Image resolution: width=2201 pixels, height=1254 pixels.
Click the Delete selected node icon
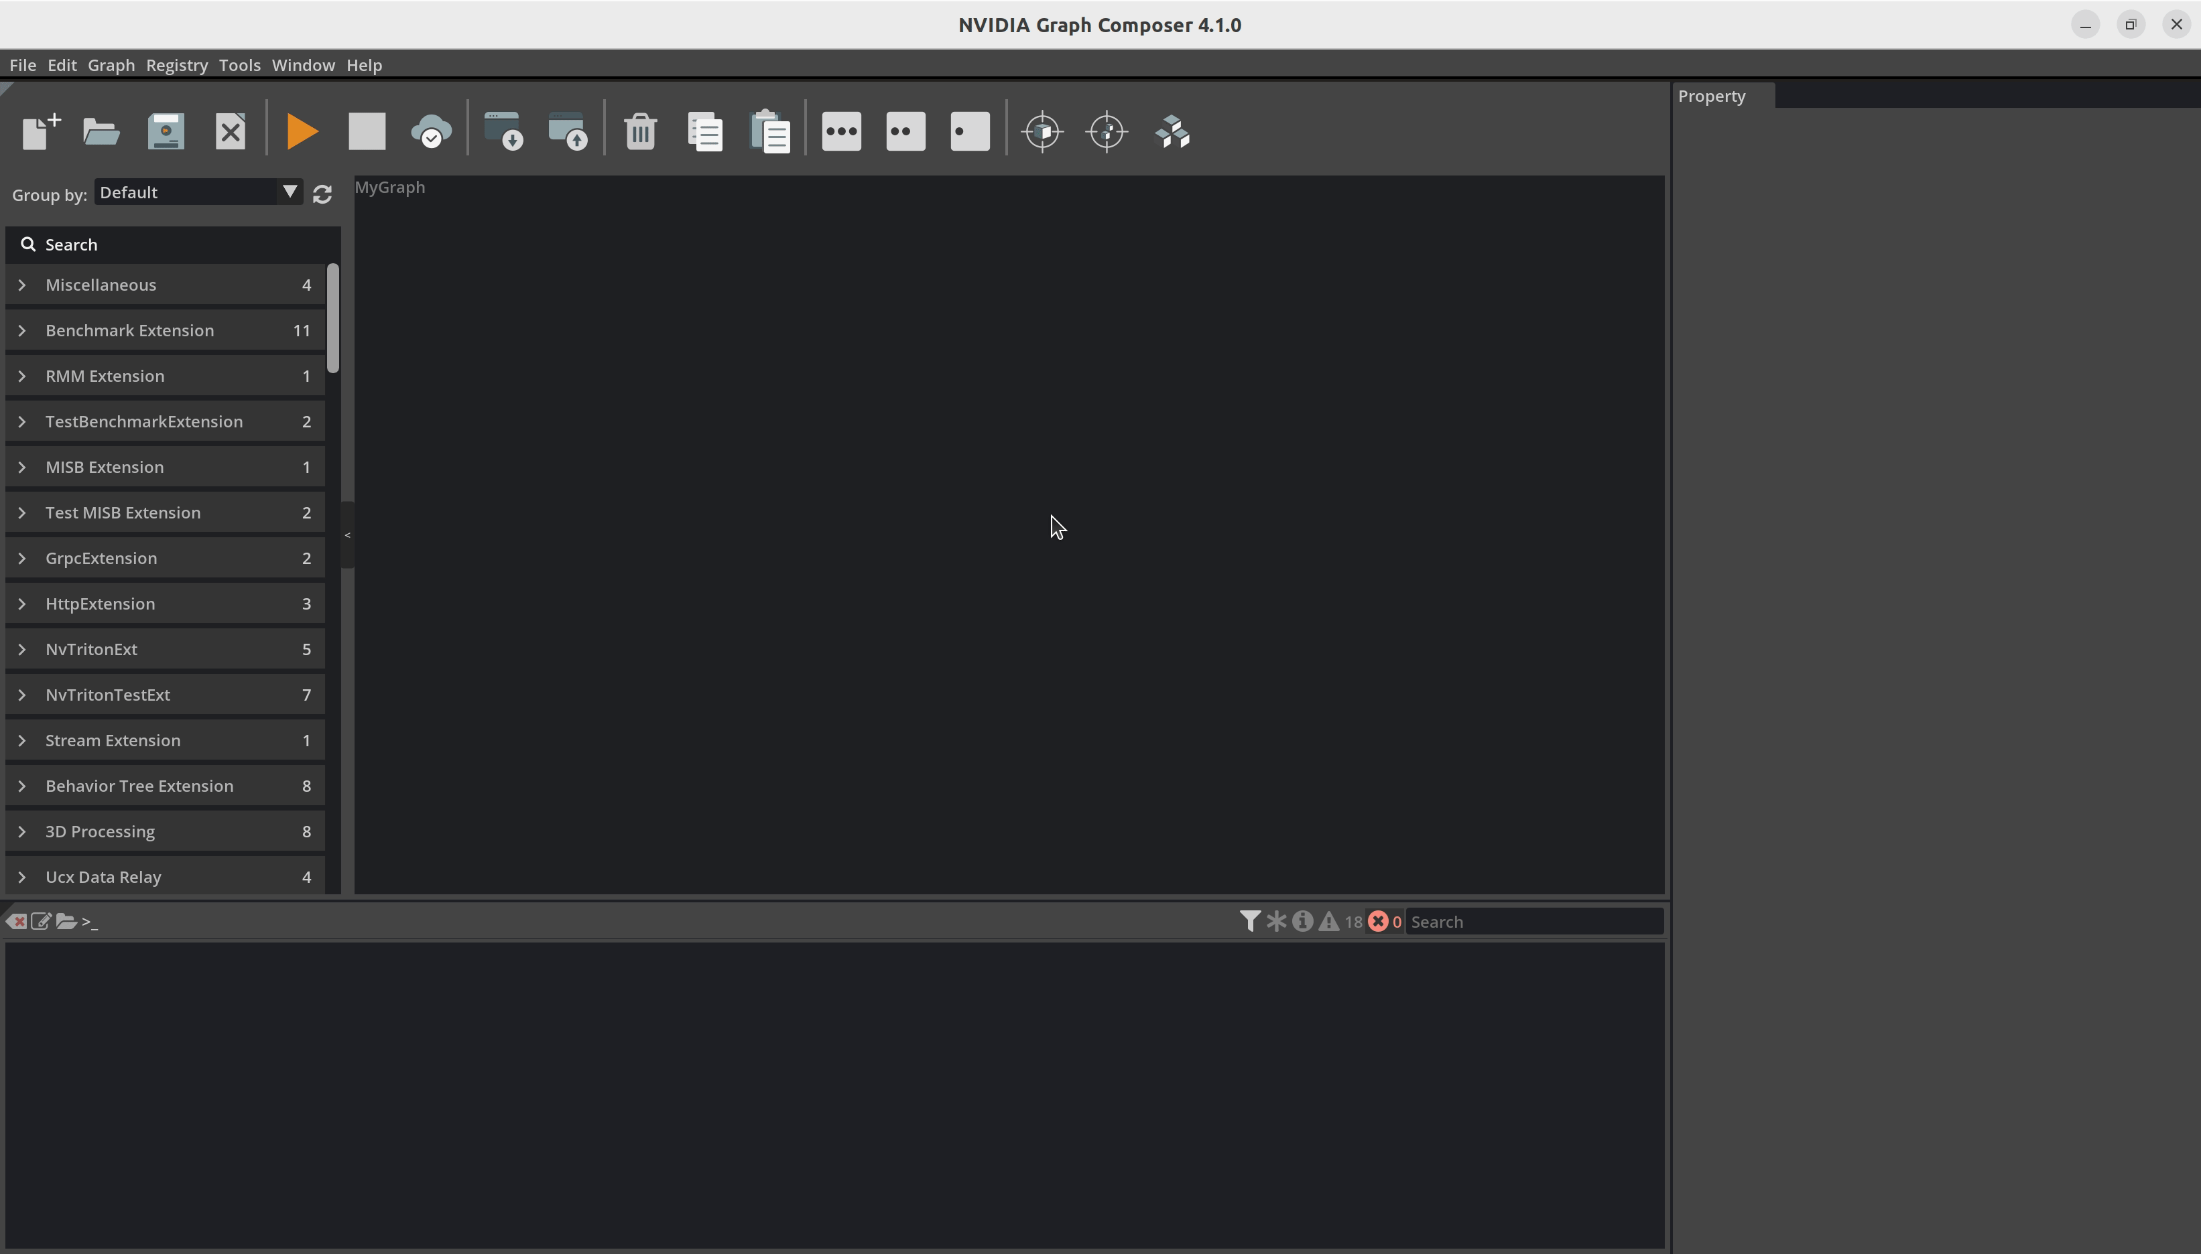tap(637, 131)
